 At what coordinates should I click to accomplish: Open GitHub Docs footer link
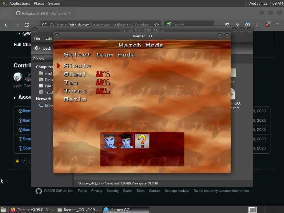(x=141, y=191)
